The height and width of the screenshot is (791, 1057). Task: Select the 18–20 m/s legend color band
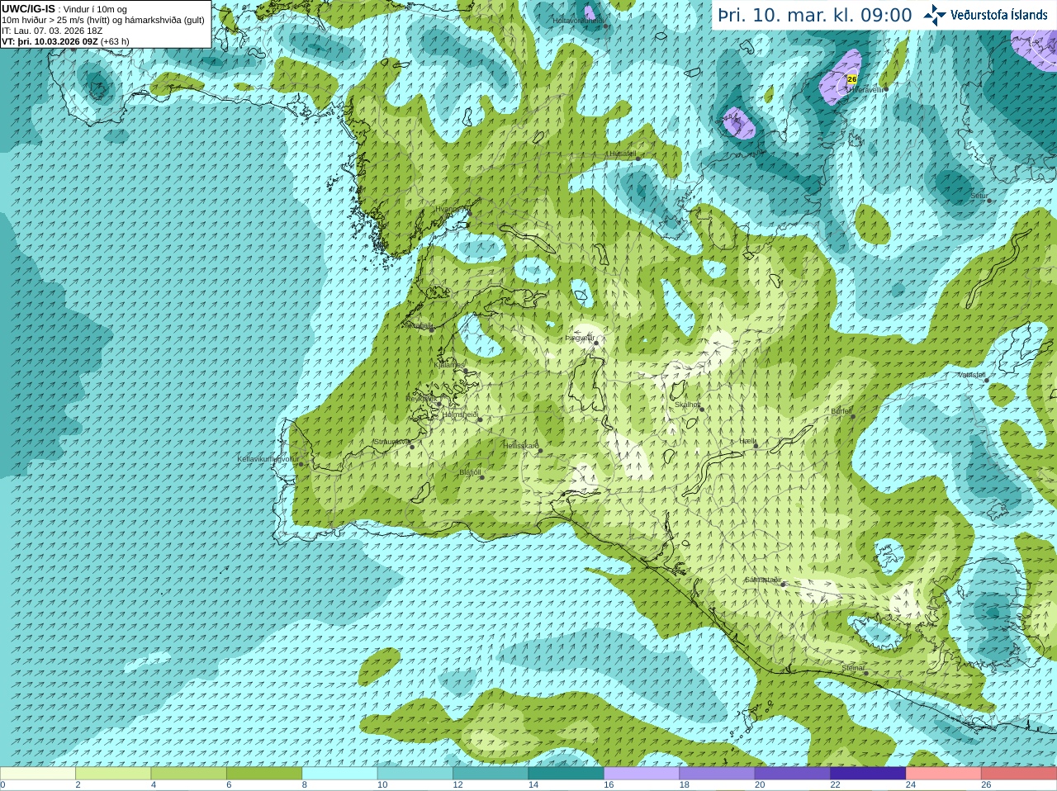(x=717, y=774)
